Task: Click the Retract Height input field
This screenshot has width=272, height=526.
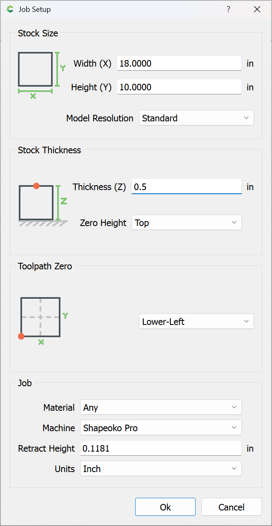Action: click(161, 448)
